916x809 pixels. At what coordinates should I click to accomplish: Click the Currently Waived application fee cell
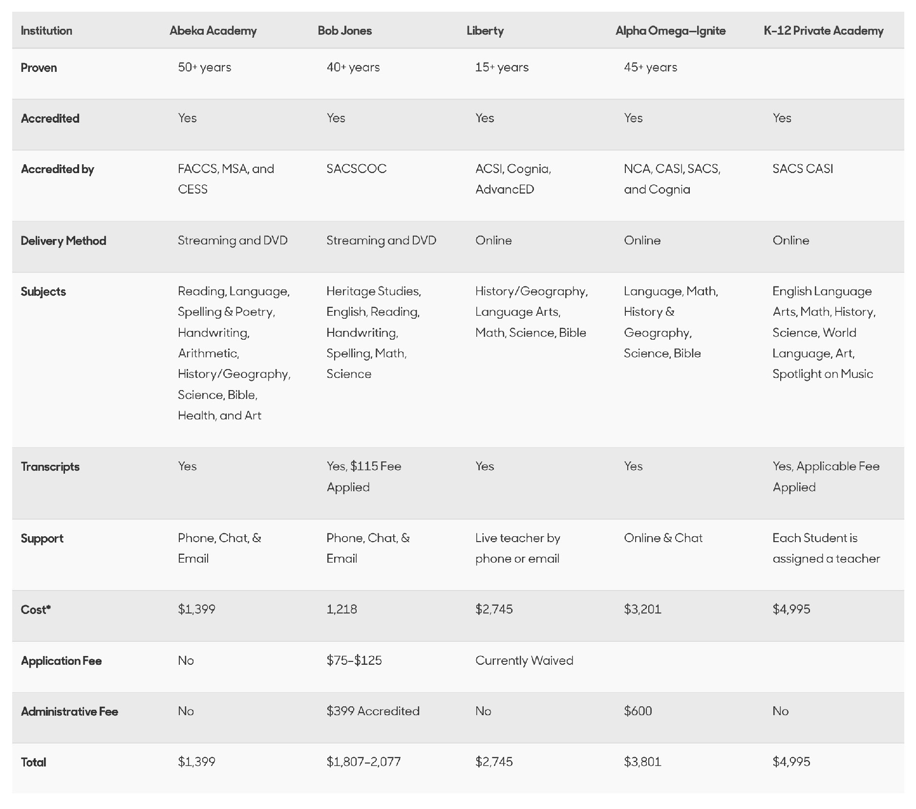524,661
